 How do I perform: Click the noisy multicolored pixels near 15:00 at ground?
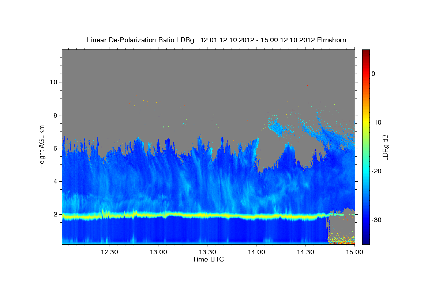point(341,240)
